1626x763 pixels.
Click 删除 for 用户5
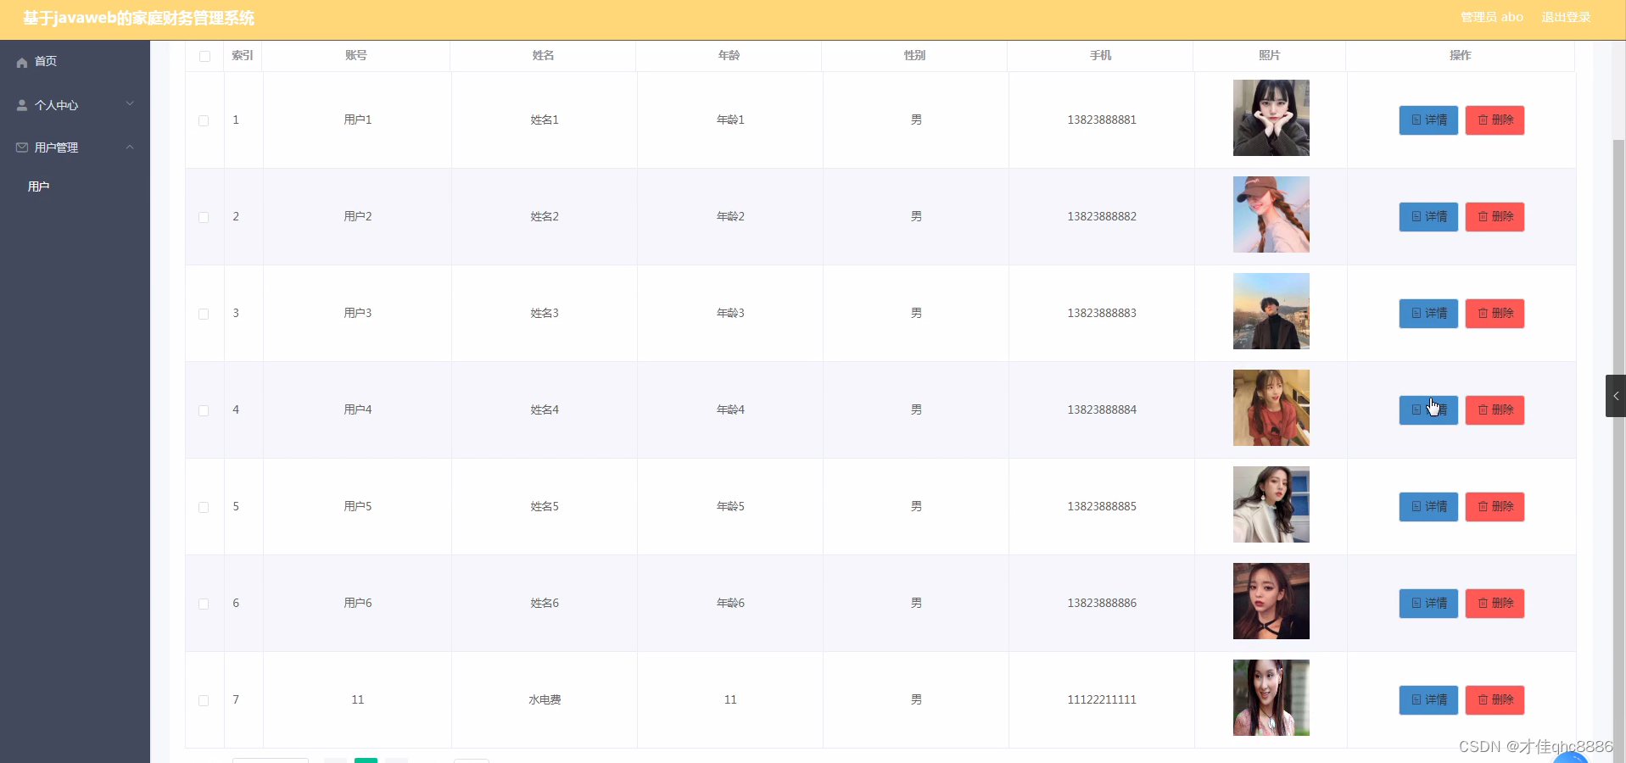(1495, 507)
